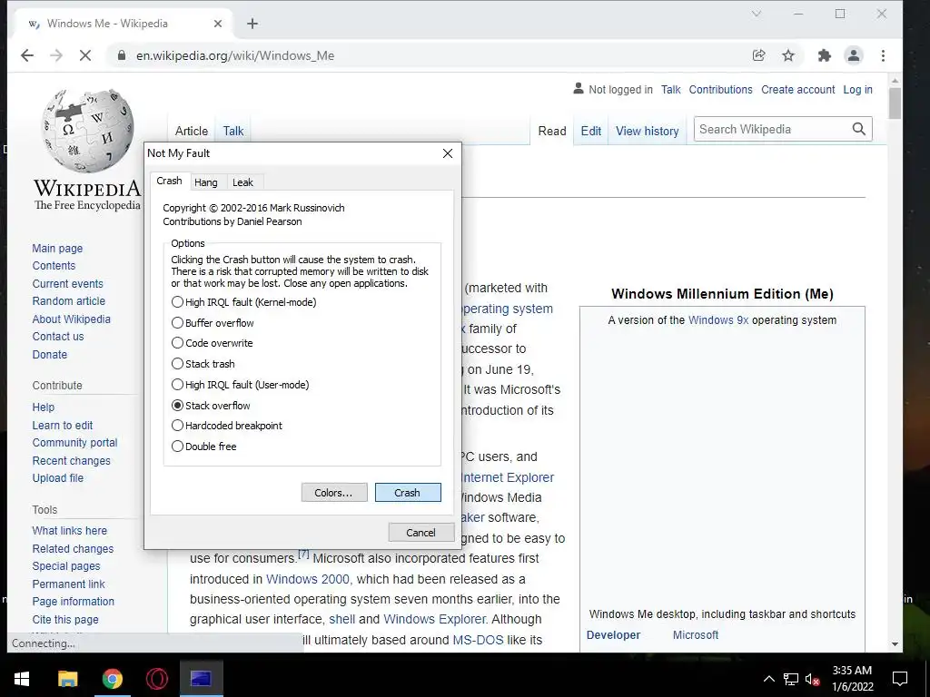
Task: Select the Buffer overflow radio button
Action: pyautogui.click(x=213, y=323)
